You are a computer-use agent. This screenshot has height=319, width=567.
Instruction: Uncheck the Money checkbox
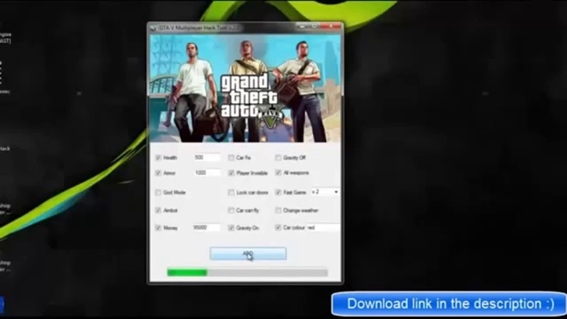158,228
